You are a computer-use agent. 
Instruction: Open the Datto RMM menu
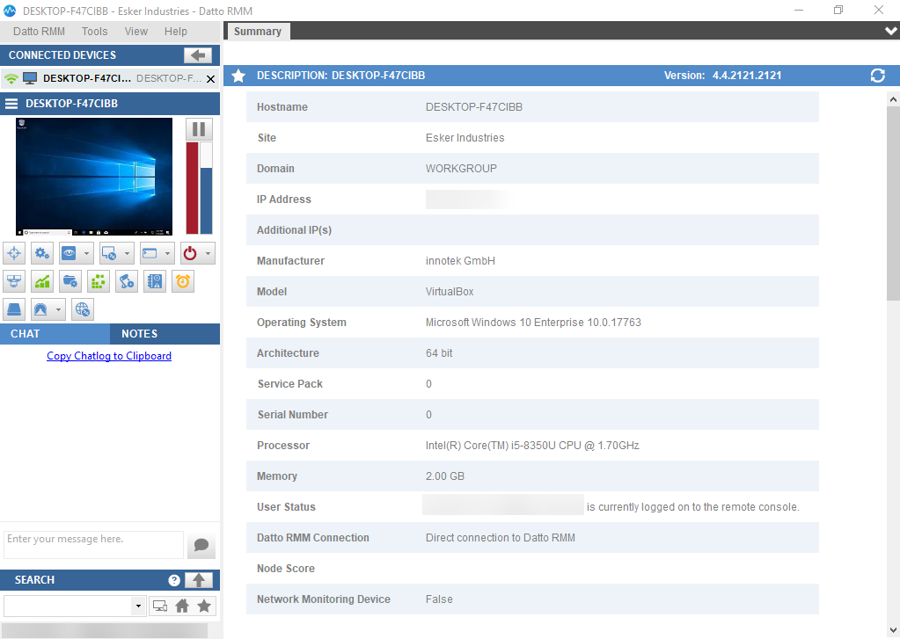coord(39,32)
